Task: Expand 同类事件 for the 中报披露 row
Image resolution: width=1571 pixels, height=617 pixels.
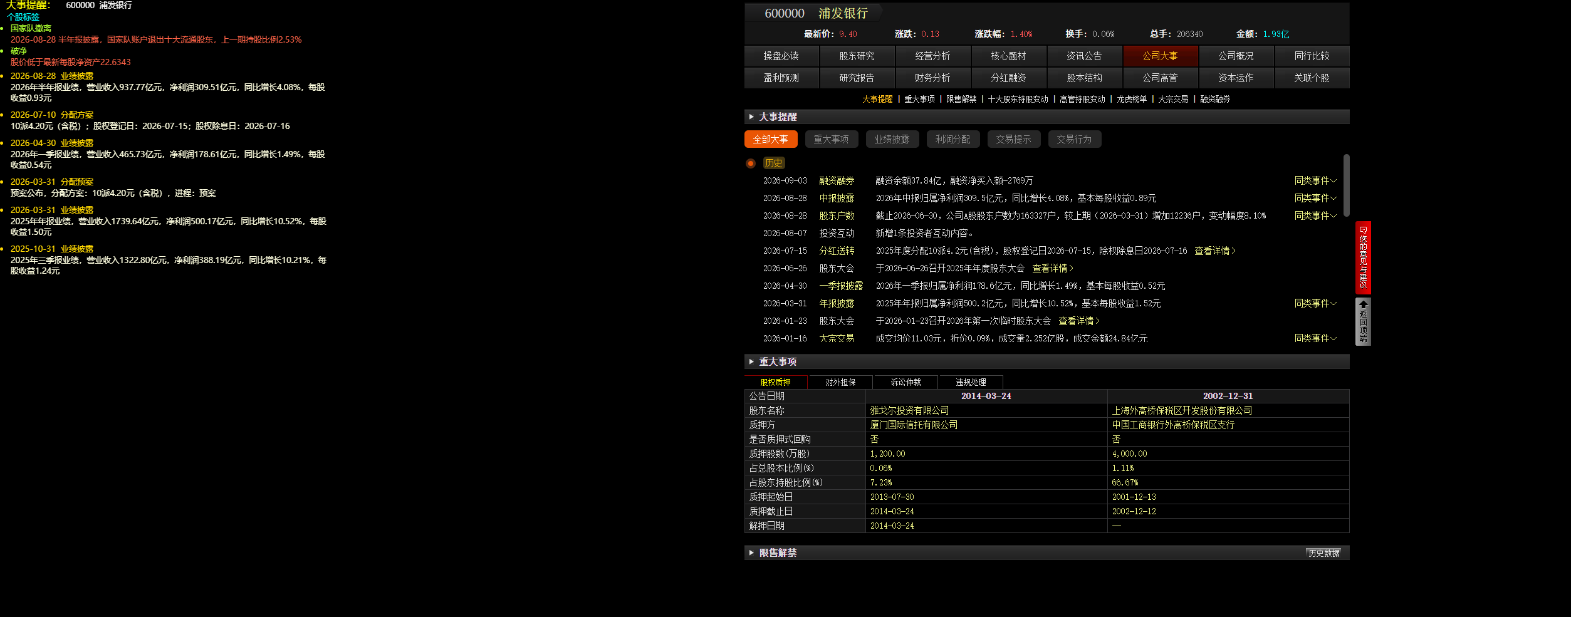Action: click(x=1315, y=198)
